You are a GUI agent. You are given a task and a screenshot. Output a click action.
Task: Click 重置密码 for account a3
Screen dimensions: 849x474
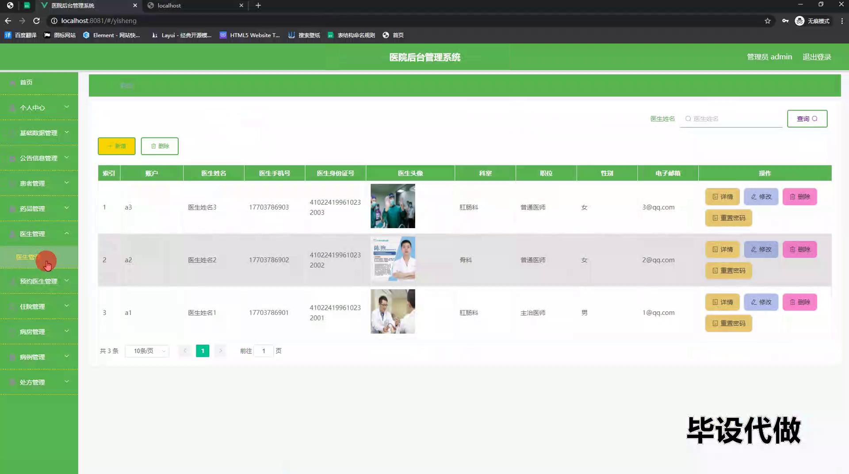pos(728,218)
